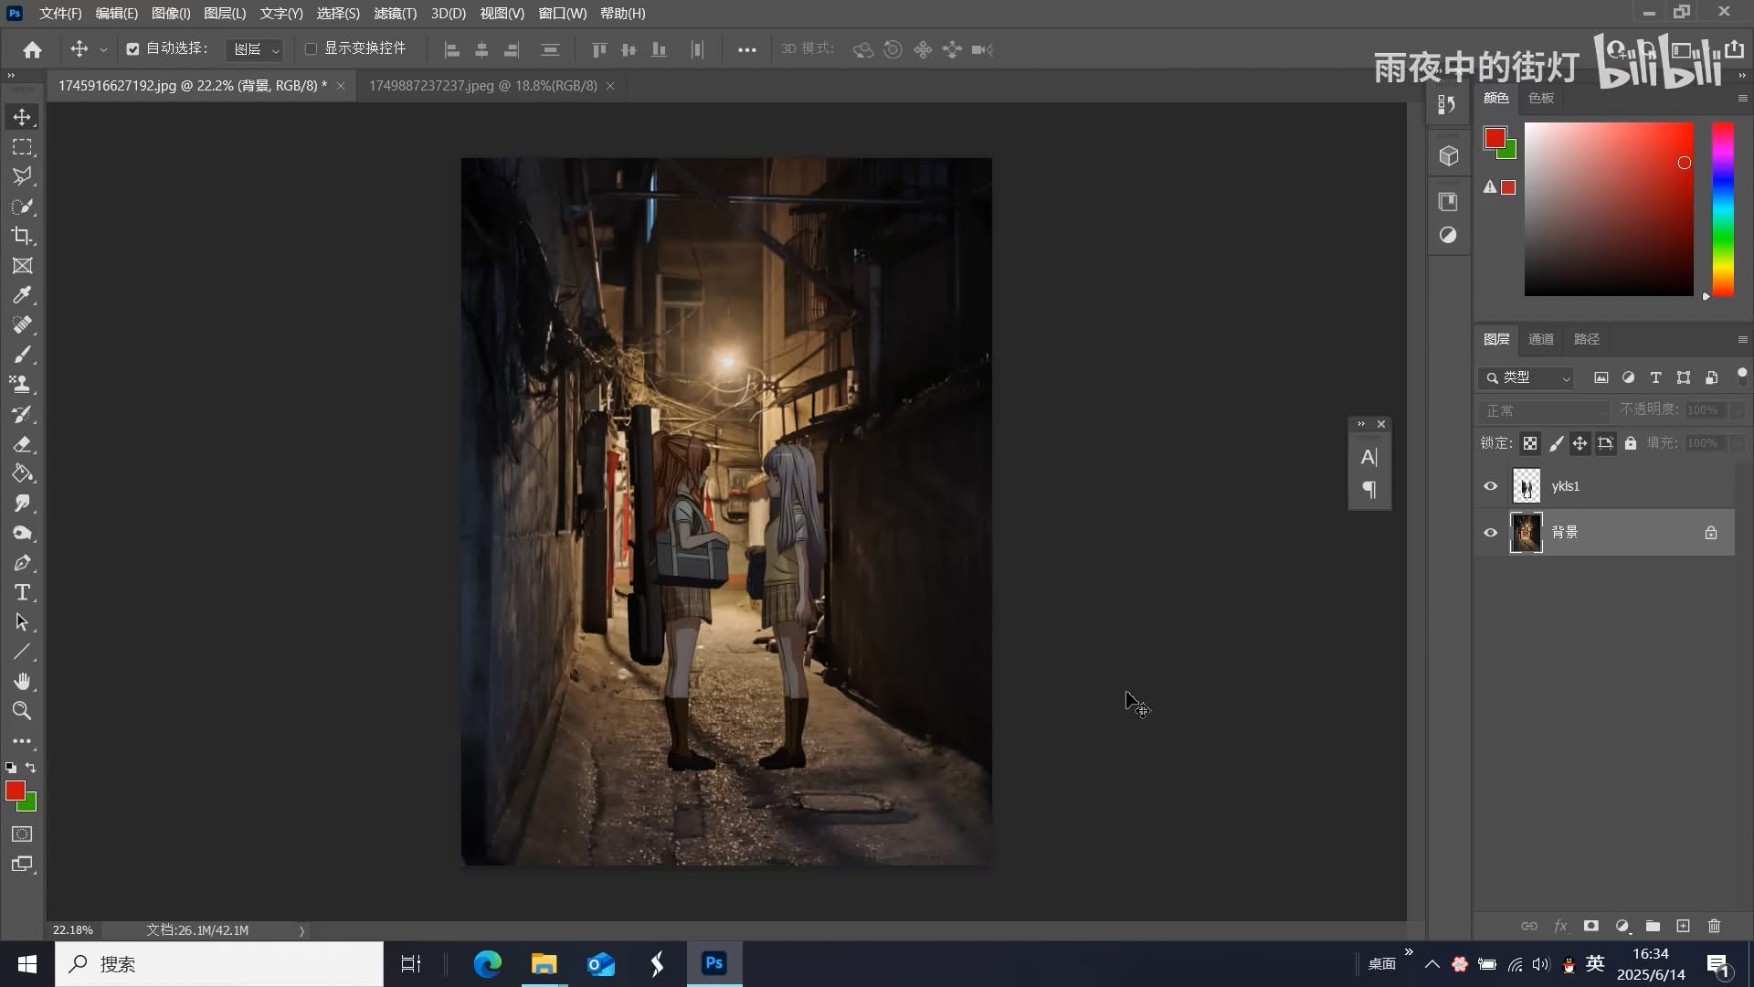Toggle layer filtering on/off switch
This screenshot has height=987, width=1754.
(x=1741, y=375)
